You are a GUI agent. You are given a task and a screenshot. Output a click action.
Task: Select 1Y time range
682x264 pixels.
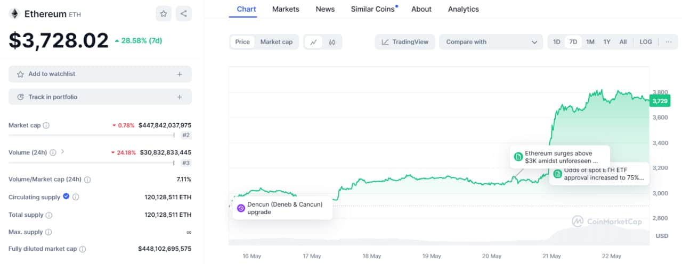coord(607,42)
